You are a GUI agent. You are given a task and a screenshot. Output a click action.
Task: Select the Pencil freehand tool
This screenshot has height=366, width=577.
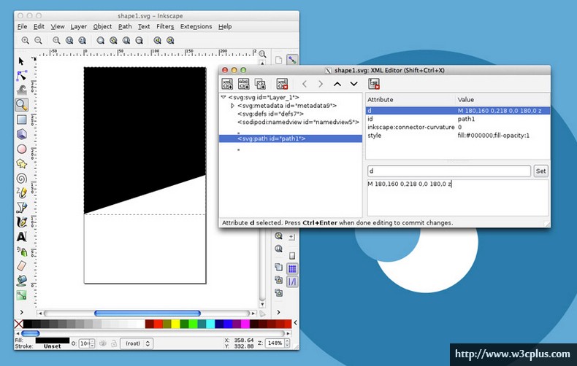[x=22, y=192]
